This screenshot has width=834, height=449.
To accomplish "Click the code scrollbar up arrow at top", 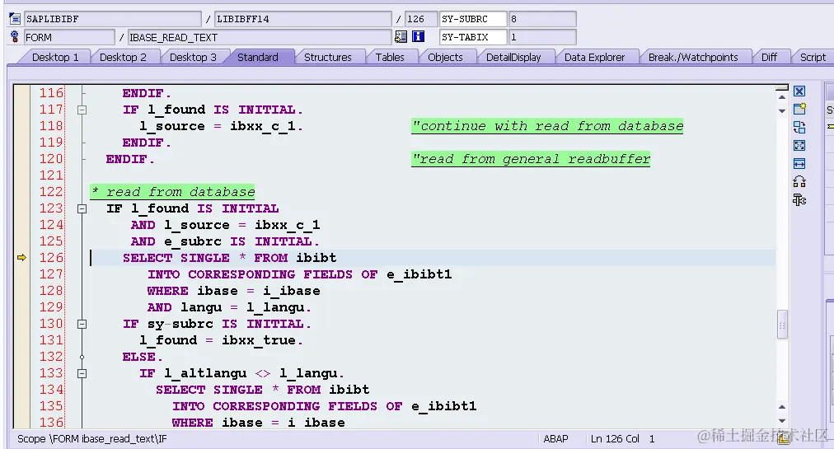I will (x=782, y=97).
